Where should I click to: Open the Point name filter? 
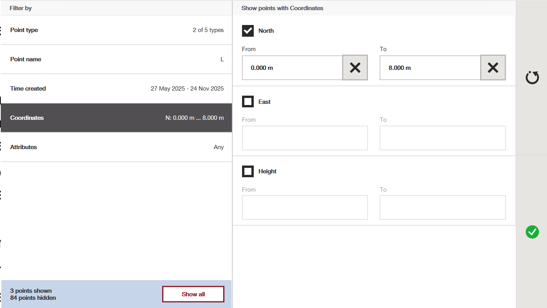click(117, 59)
